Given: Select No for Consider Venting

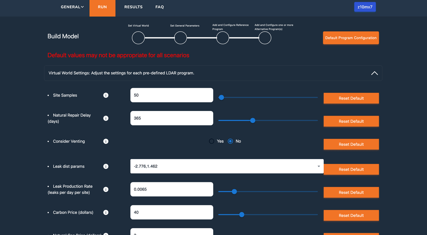Looking at the screenshot, I should [230, 141].
